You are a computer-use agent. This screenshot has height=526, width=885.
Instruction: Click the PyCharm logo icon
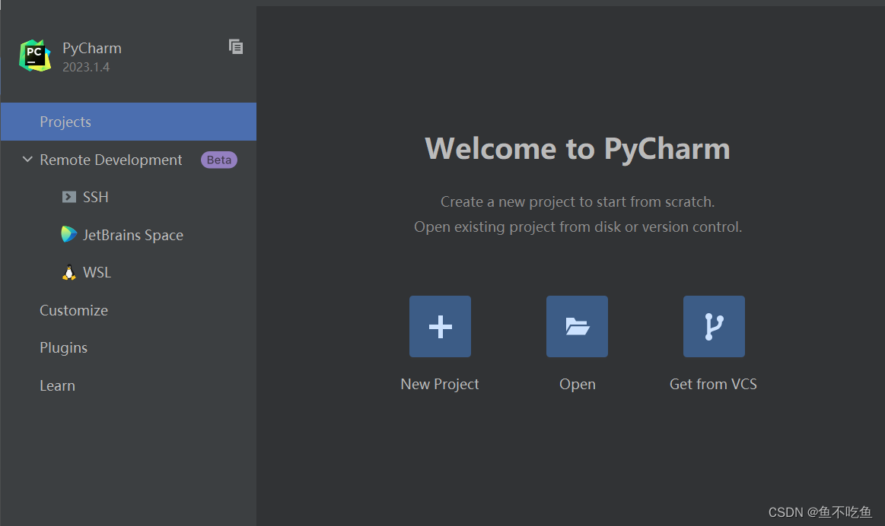[x=35, y=55]
